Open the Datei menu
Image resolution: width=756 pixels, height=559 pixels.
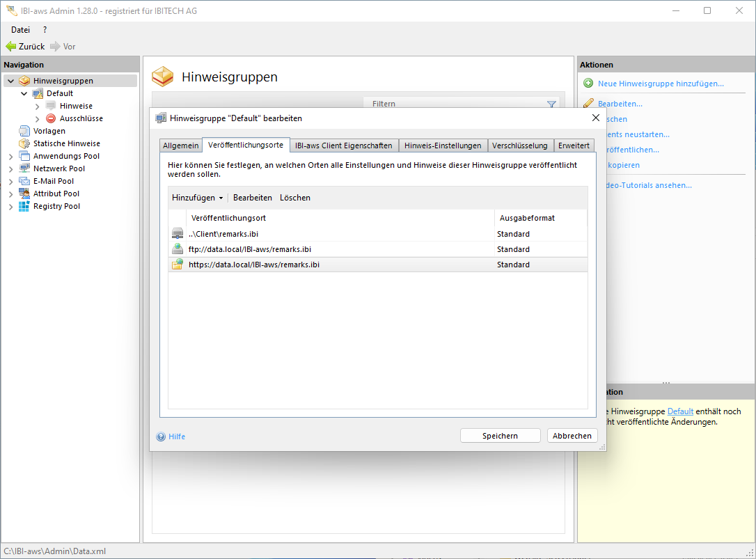point(21,30)
